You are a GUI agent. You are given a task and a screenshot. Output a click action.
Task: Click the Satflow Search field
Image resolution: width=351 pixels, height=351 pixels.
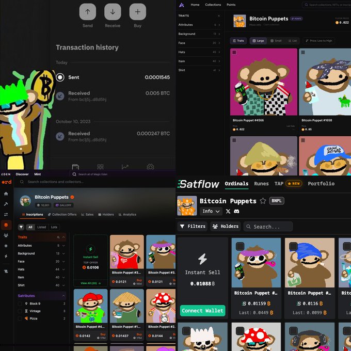pos(268,227)
